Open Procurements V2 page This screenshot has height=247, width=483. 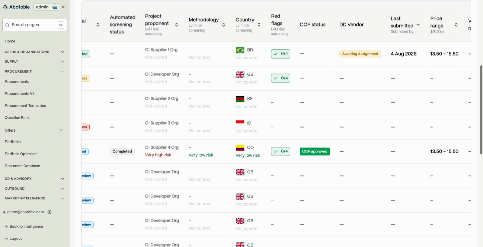[x=20, y=94]
